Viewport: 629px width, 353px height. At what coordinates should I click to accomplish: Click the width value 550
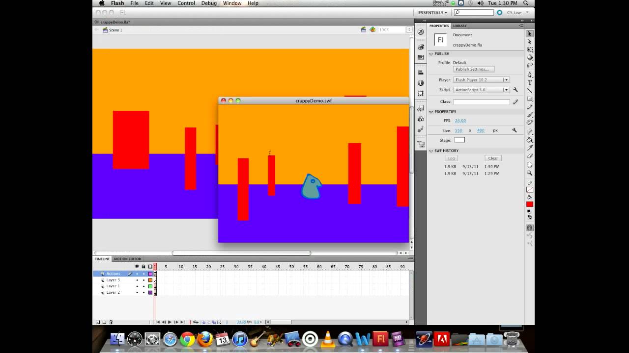(458, 130)
